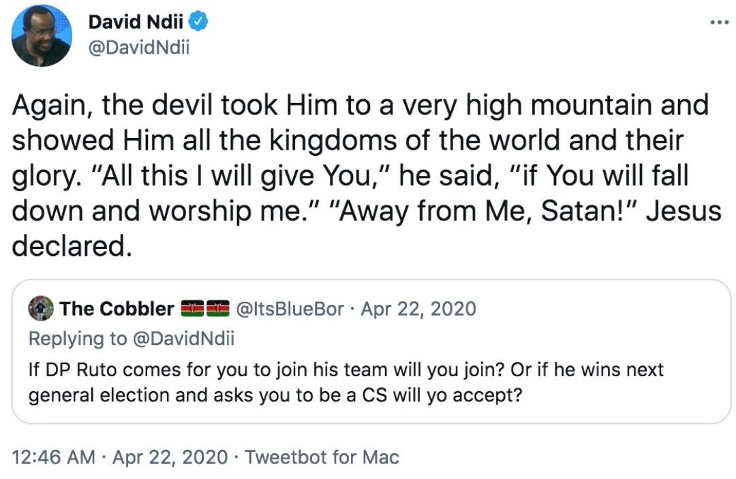This screenshot has width=736, height=479.
Task: Click 'general election' in the quoted tweet
Action: [x=99, y=395]
